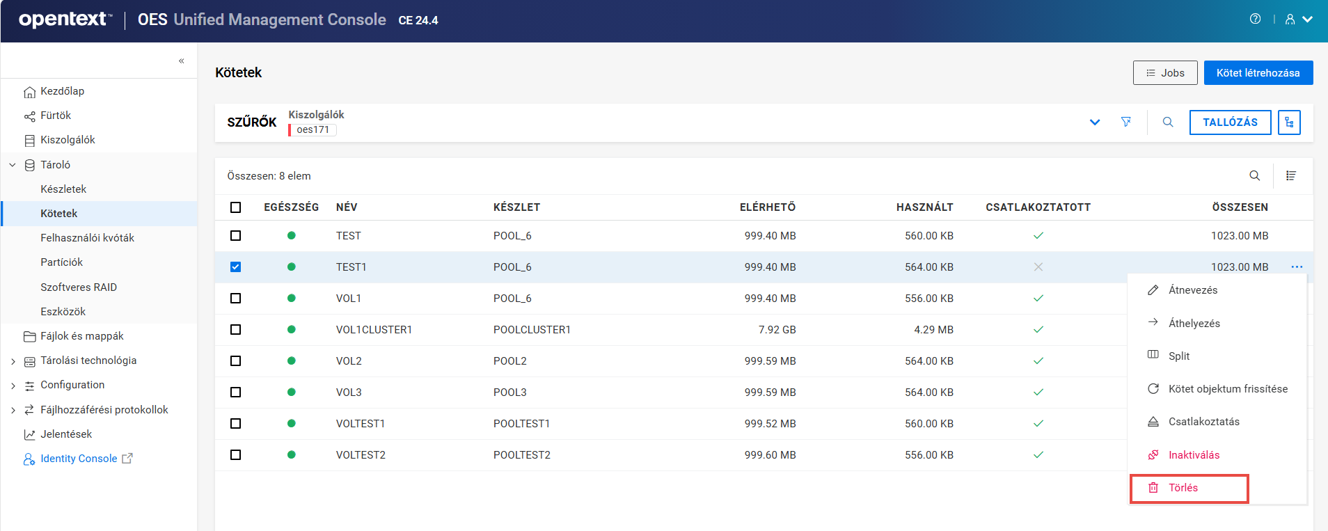
Task: Collapse the left sidebar navigation
Action: pos(181,61)
